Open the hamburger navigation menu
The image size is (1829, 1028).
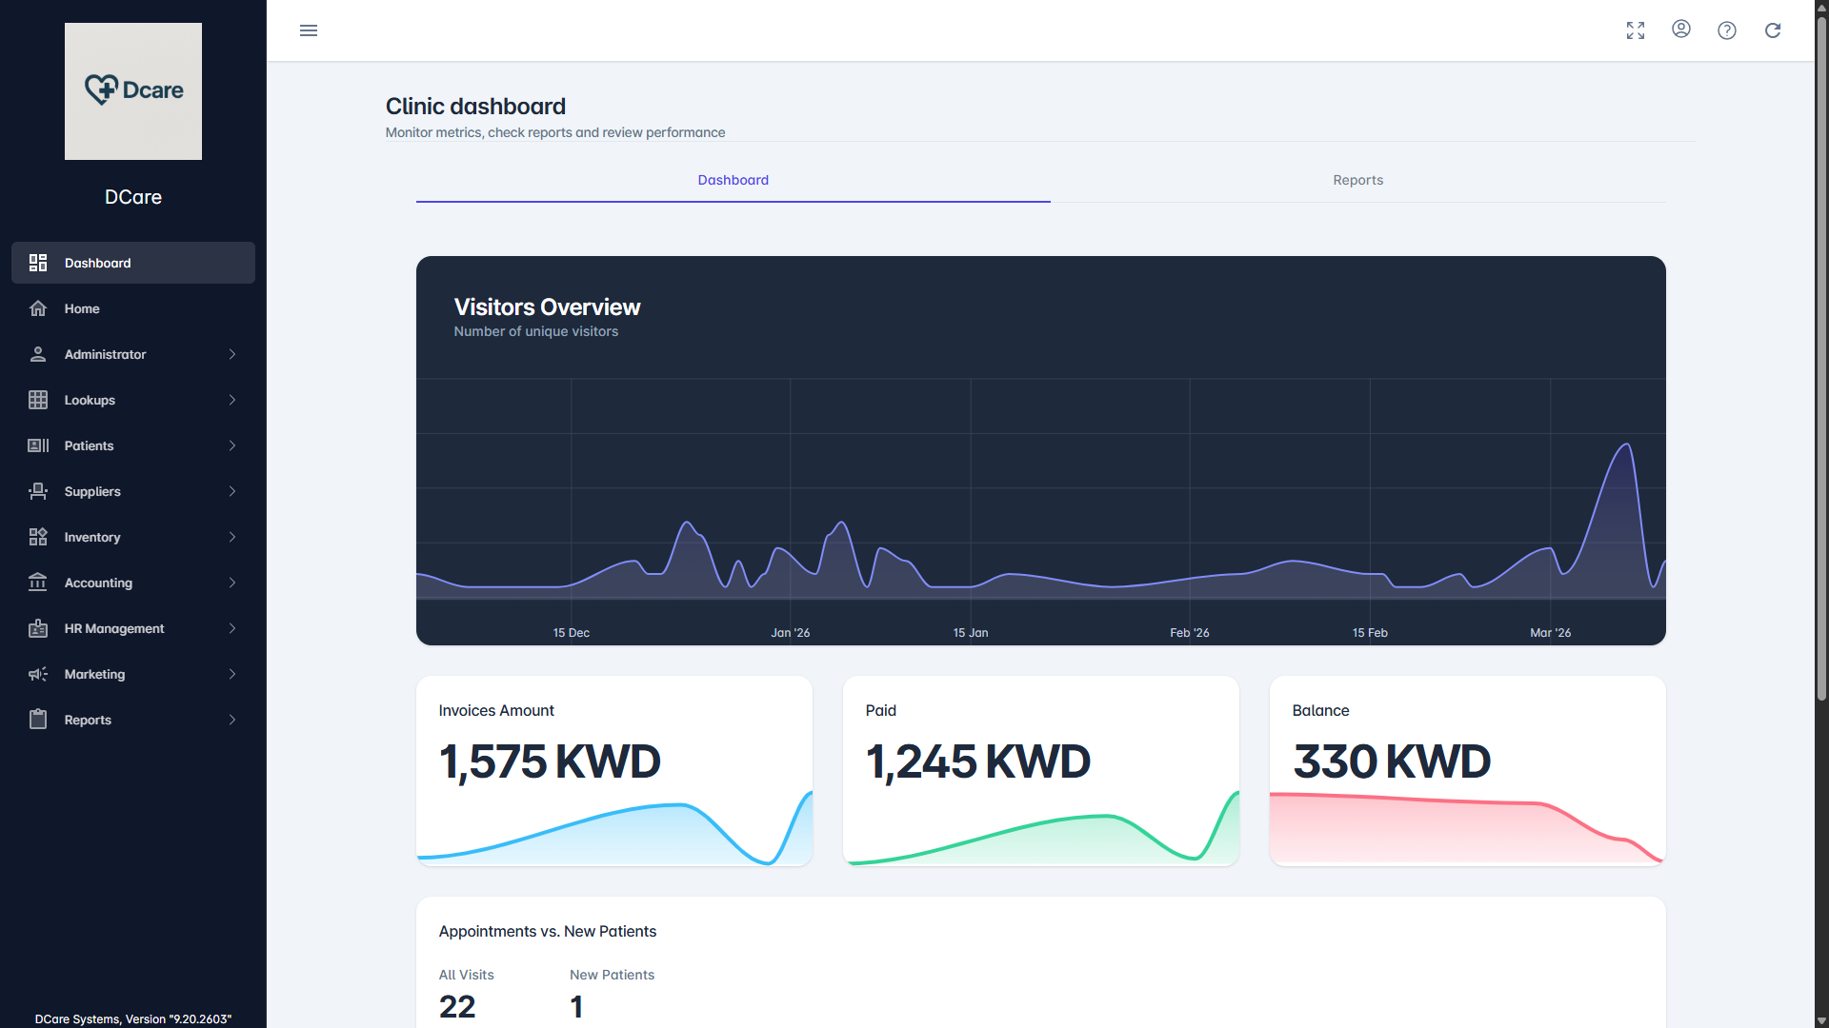point(309,30)
